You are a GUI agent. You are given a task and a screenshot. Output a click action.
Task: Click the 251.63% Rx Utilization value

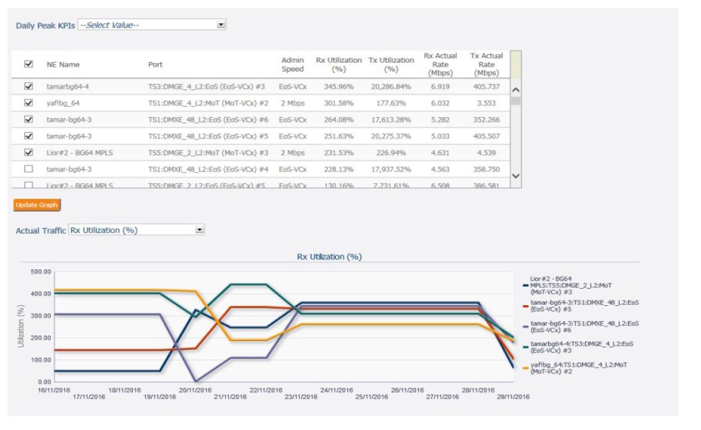[338, 136]
